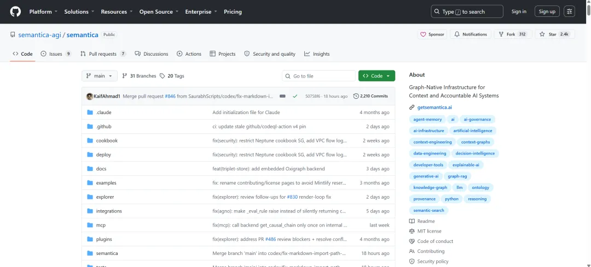The height and width of the screenshot is (267, 591).
Task: Open the Enterprise dropdown menu
Action: pos(201,11)
